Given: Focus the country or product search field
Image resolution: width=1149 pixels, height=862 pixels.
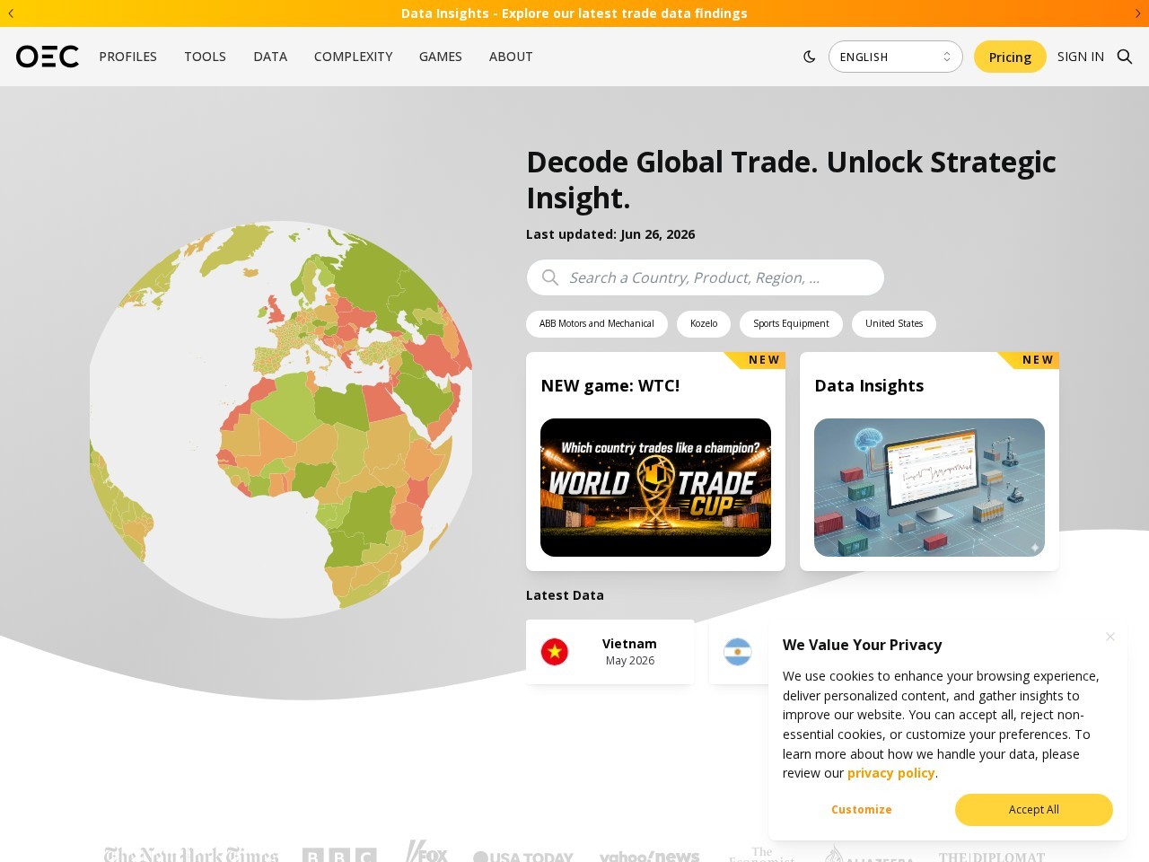Looking at the screenshot, I should (705, 277).
